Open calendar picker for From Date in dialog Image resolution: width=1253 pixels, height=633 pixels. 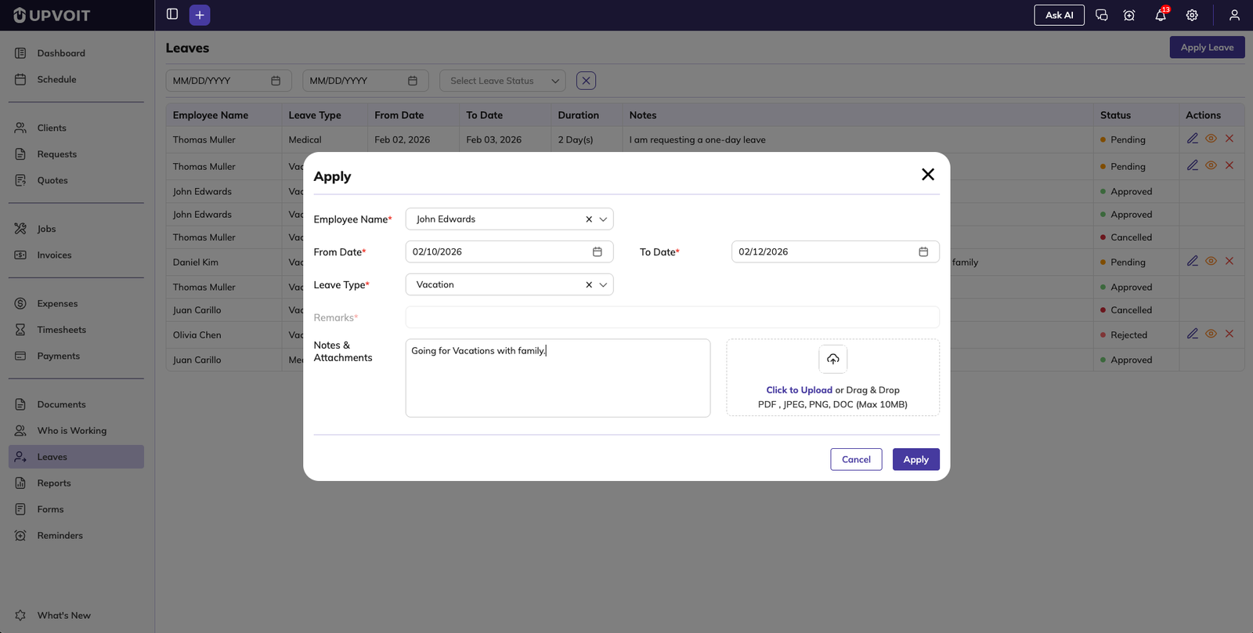pos(598,252)
